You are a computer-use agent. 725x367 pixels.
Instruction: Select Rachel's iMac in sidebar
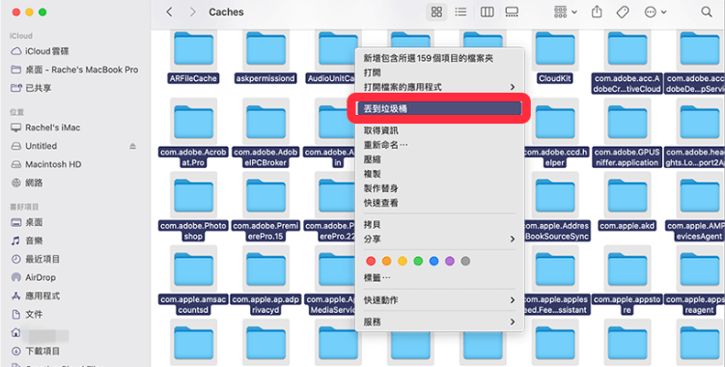pos(45,127)
